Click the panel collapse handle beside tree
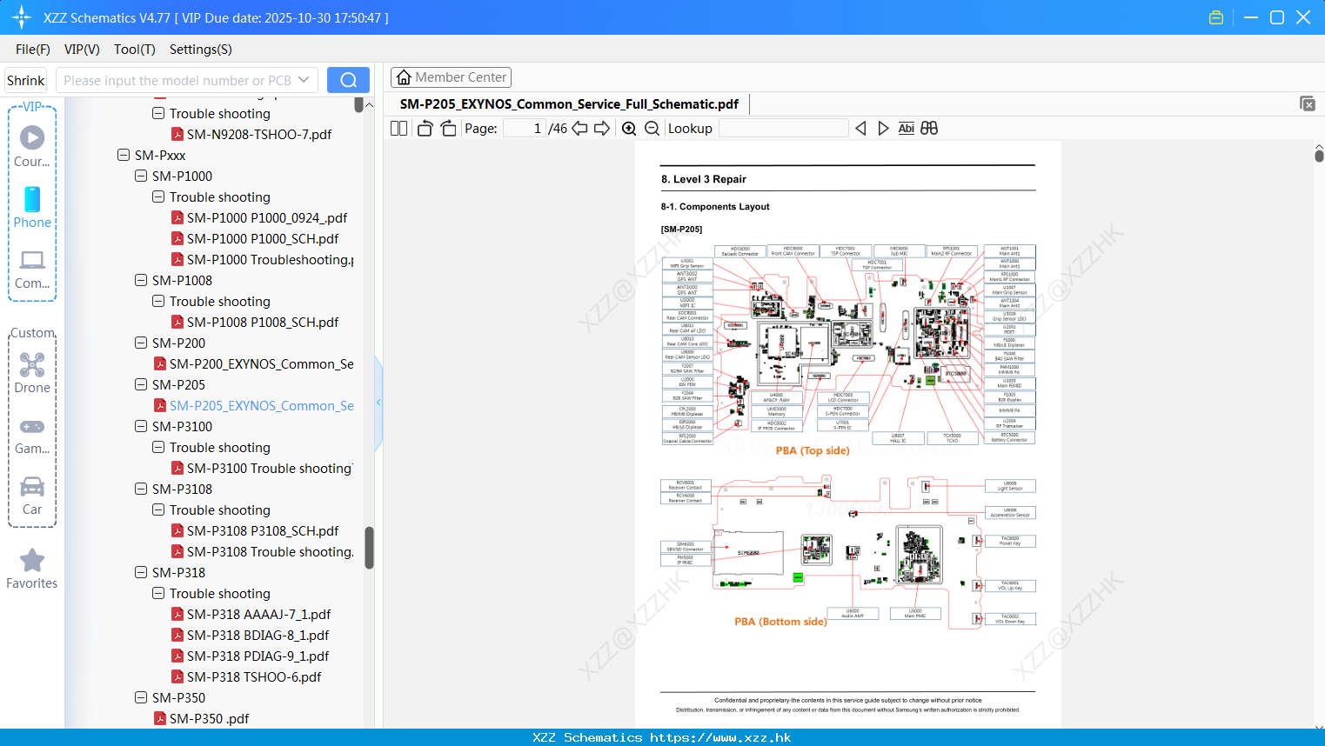Image resolution: width=1325 pixels, height=746 pixels. 378,403
